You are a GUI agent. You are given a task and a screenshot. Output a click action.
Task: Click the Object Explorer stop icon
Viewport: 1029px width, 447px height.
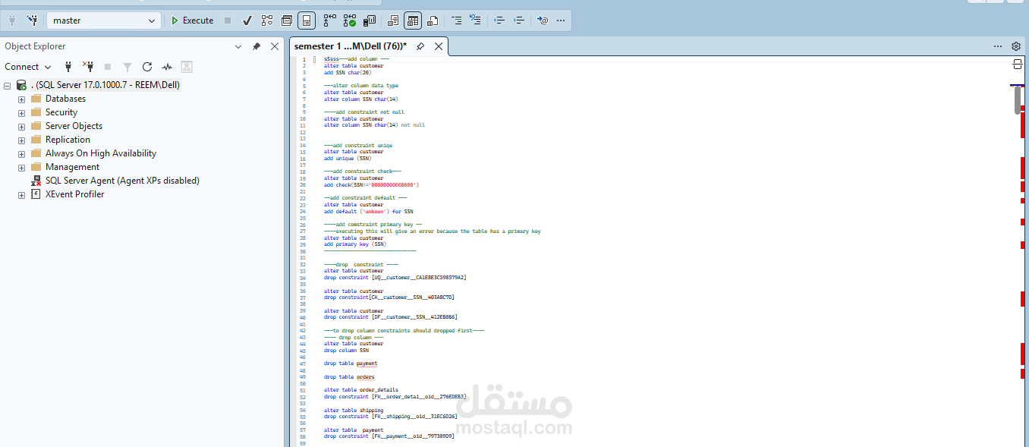point(108,67)
